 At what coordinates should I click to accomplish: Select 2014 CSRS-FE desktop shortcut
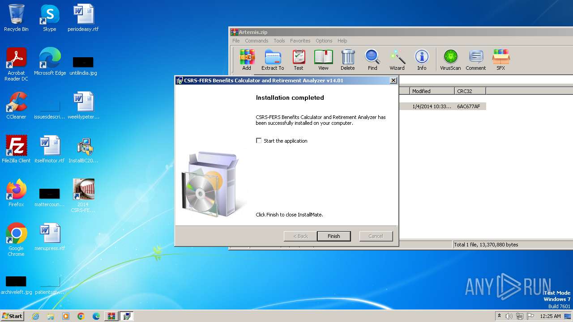coord(83,196)
